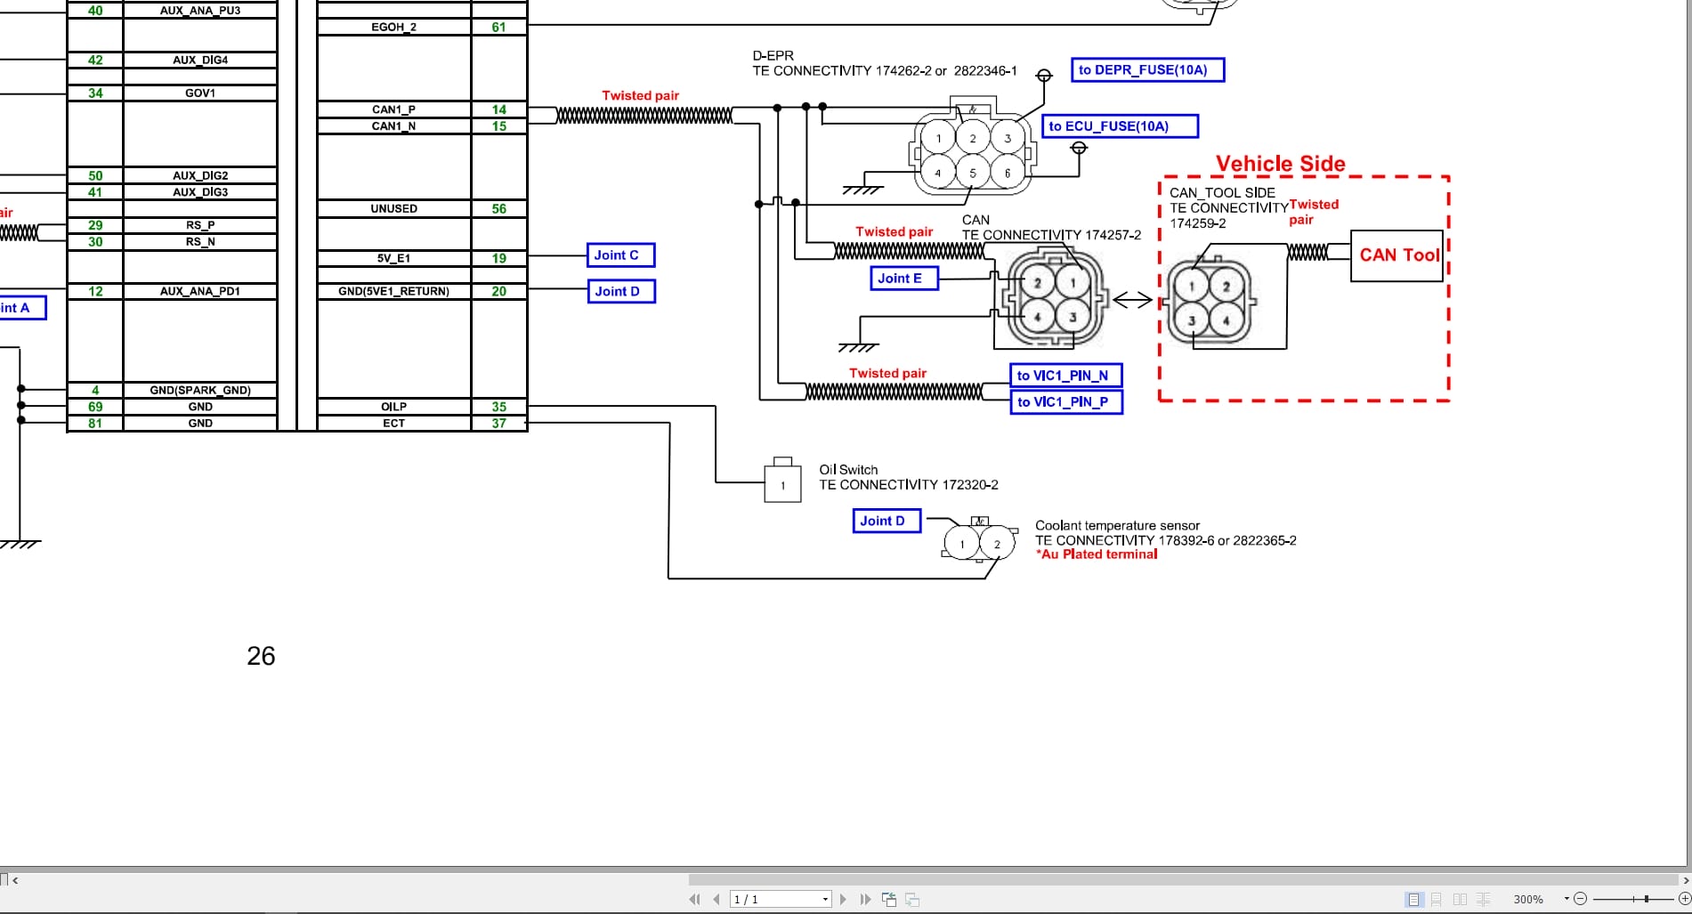Click the RS_P signal cell
Viewport: 1692px width, 914px height.
click(200, 226)
